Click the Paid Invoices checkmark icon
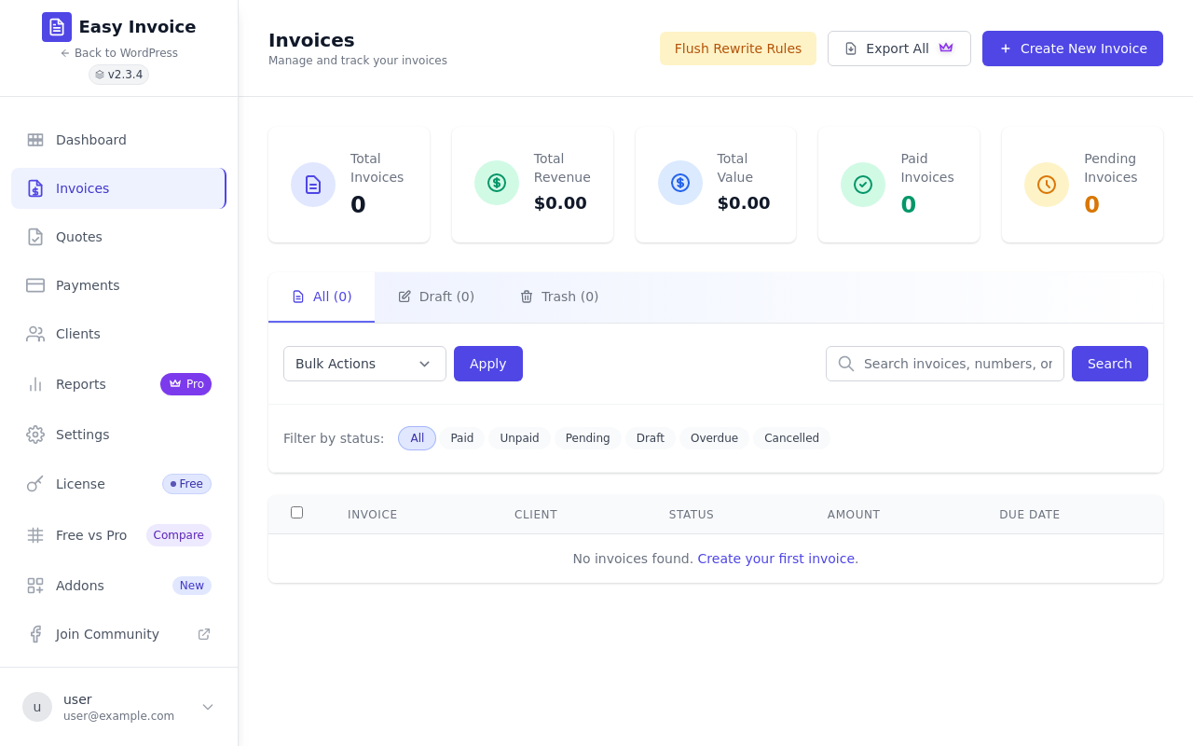 863,185
